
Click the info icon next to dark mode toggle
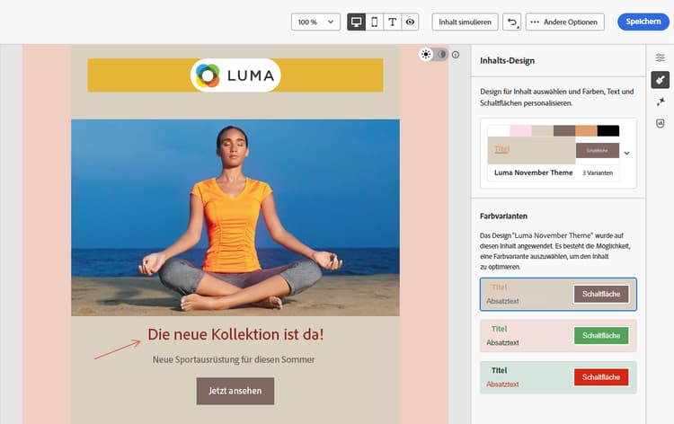(456, 55)
